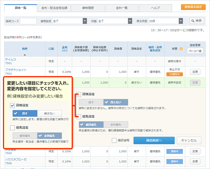Click the sort arrow under 銘柄 header
Image resolution: width=210 pixels, height=169 pixels.
coord(25,55)
